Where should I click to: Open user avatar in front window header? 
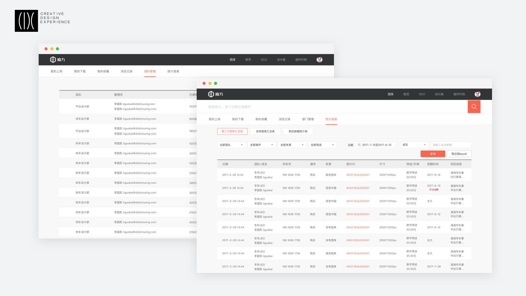(477, 94)
